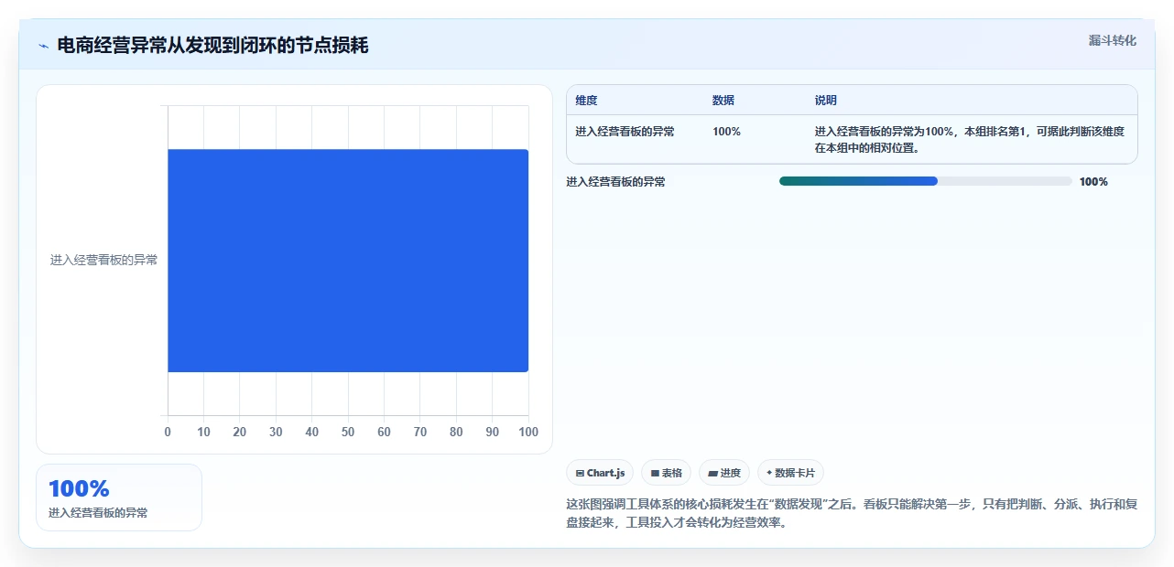Click the x-axis tick label 50
The height and width of the screenshot is (567, 1174).
click(348, 432)
